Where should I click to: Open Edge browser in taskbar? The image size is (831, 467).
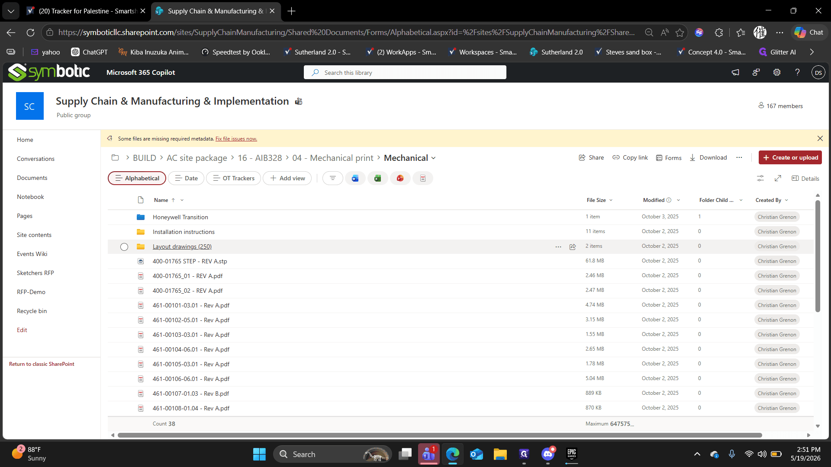point(453,454)
